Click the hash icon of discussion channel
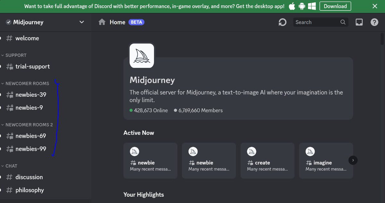The image size is (385, 203). click(x=10, y=177)
